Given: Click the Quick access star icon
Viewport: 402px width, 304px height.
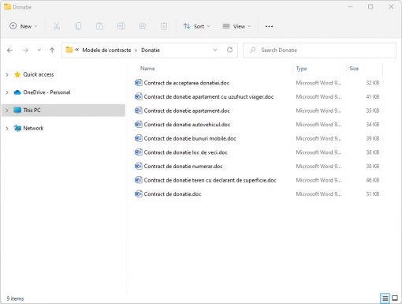Looking at the screenshot, I should [17, 74].
